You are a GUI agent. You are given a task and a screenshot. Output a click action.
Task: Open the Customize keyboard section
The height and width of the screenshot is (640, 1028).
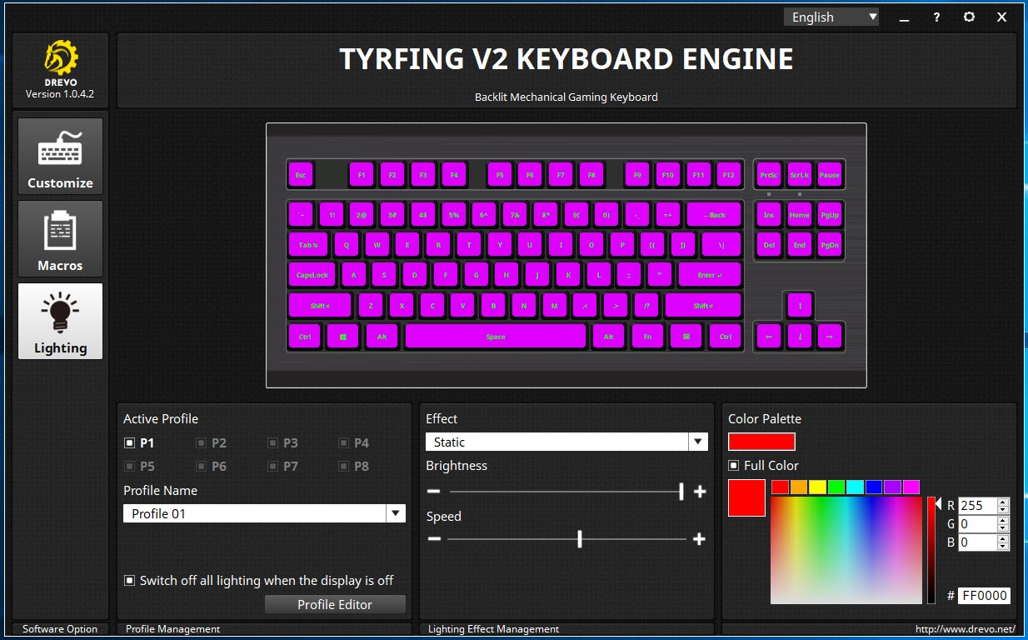tap(60, 156)
